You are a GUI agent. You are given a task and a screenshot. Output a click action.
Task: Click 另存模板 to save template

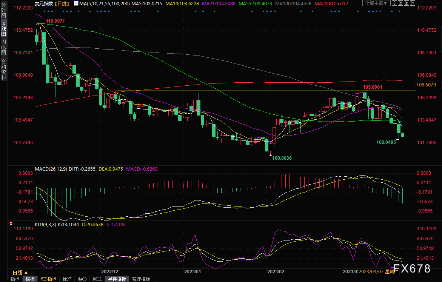pos(117,279)
